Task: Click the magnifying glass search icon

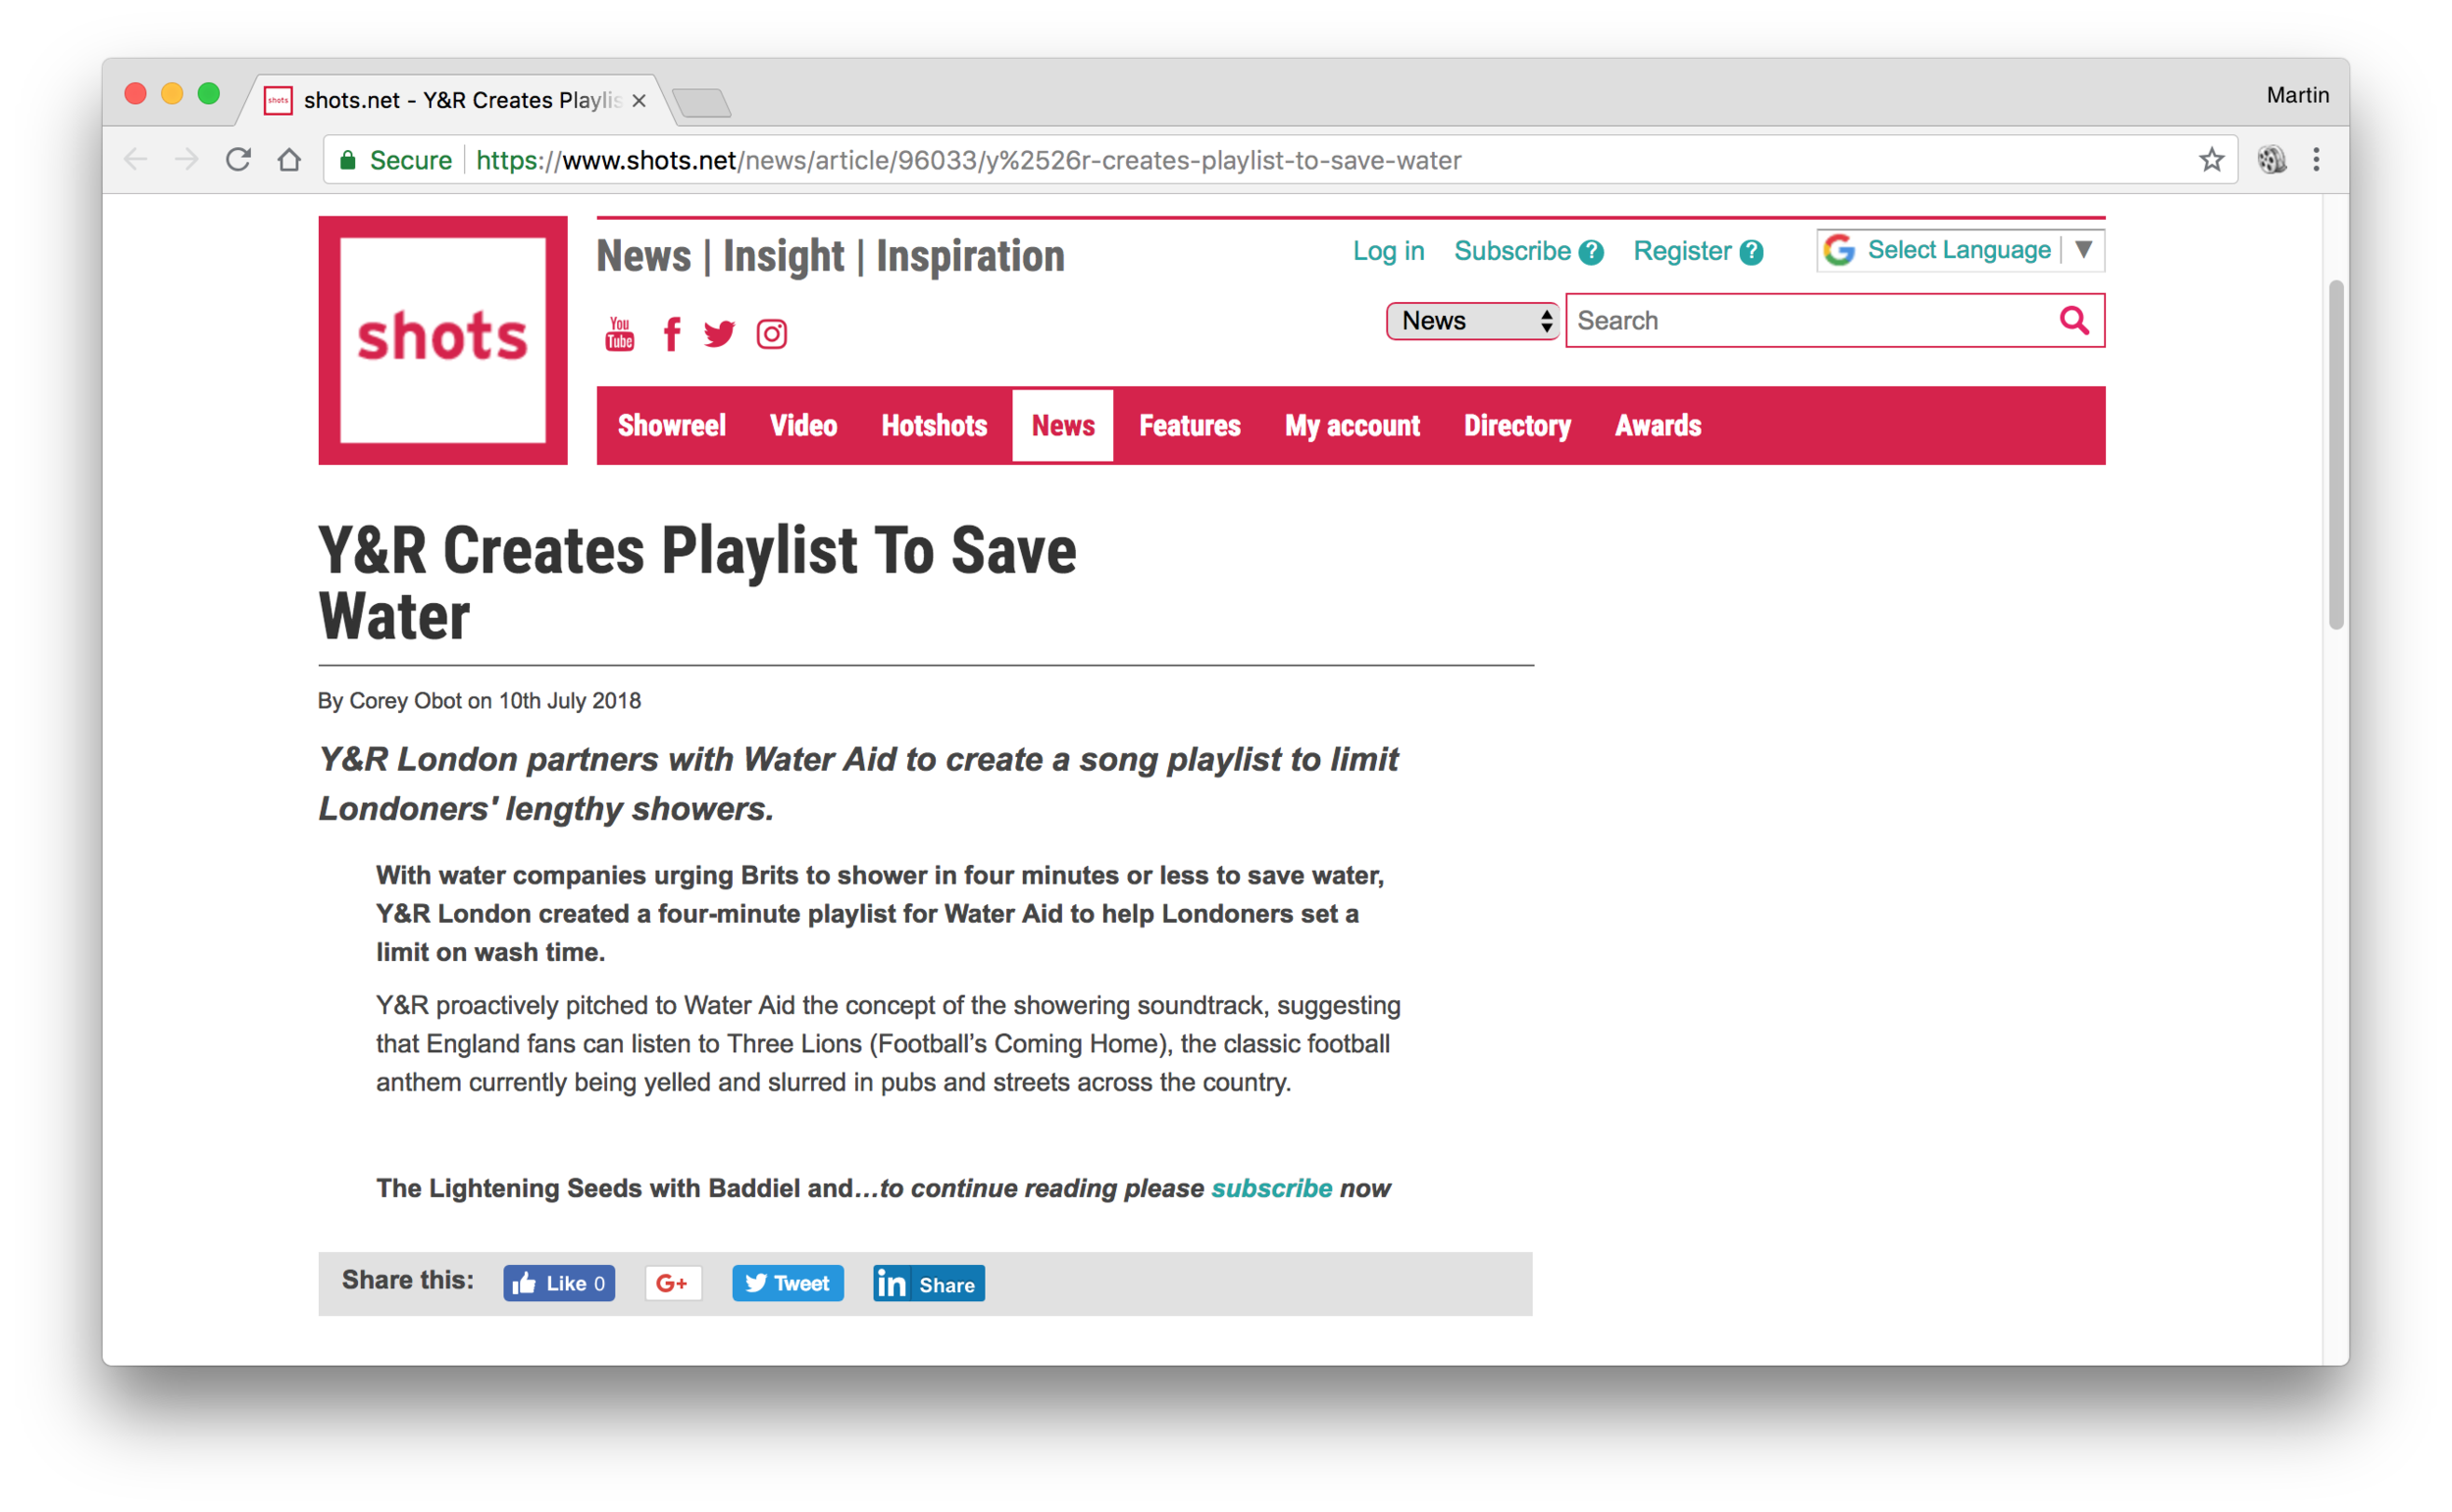Action: (x=2074, y=321)
